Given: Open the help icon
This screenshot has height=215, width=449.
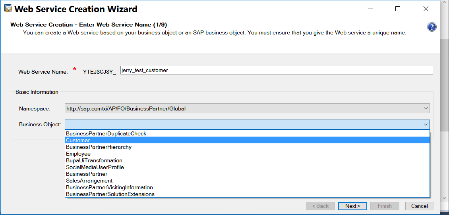Looking at the screenshot, I should click(x=432, y=27).
